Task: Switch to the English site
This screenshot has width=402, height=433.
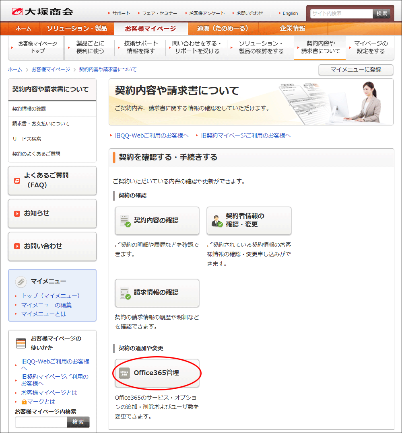Action: [290, 13]
